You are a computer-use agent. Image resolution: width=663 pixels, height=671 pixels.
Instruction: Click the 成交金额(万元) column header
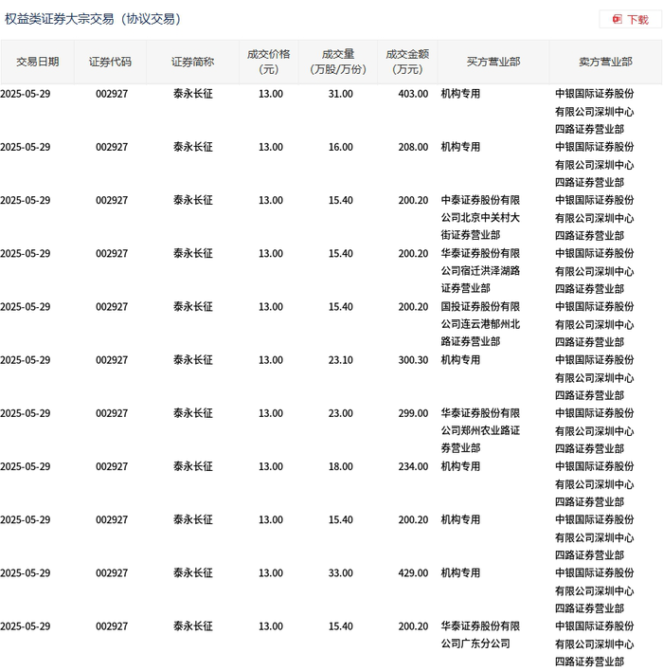coord(407,62)
